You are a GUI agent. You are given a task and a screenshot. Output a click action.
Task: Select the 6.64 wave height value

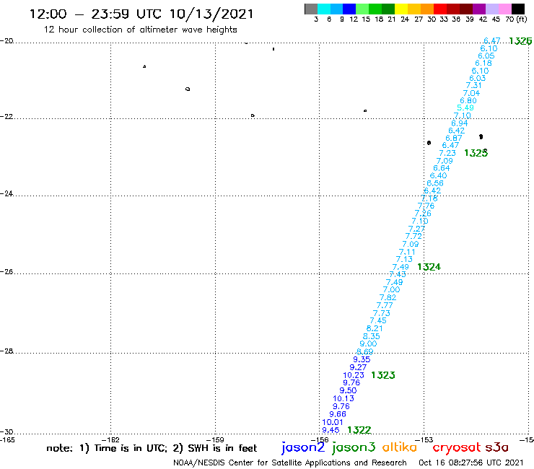pos(442,168)
